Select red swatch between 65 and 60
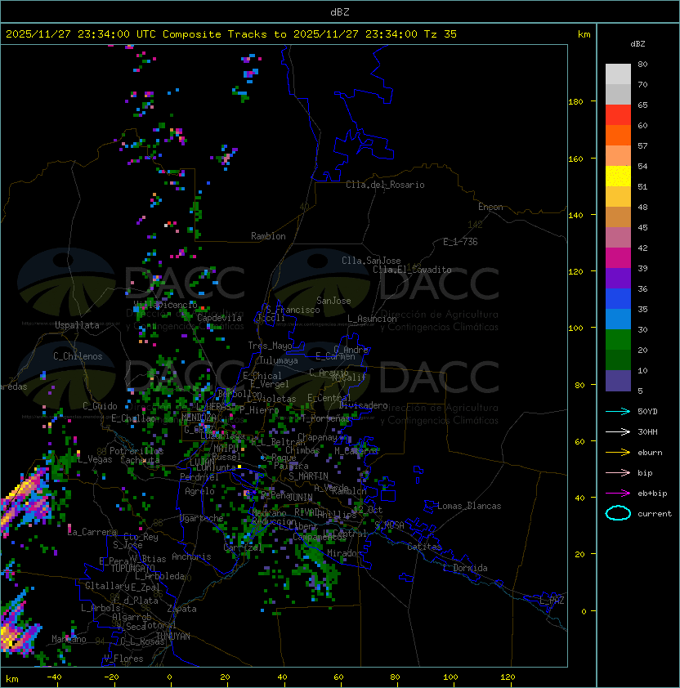This screenshot has height=688, width=680. click(618, 115)
